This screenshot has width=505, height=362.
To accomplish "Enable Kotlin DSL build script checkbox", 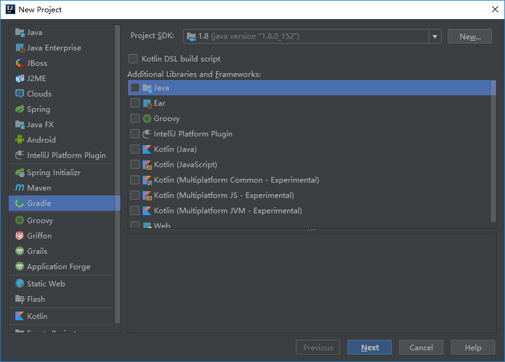I will (x=133, y=59).
